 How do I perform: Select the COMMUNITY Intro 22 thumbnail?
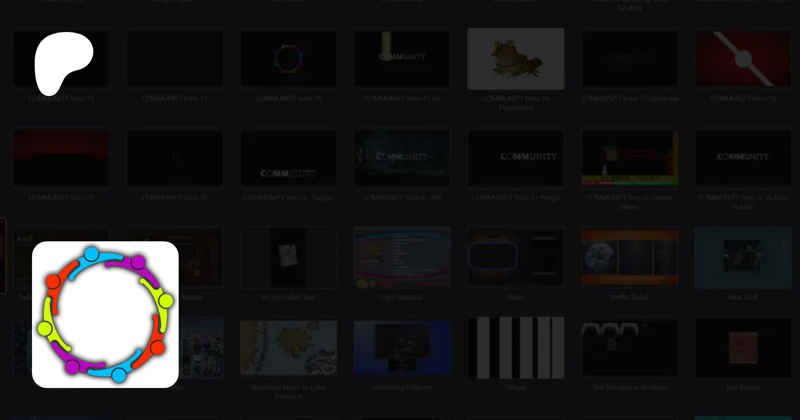coord(175,158)
